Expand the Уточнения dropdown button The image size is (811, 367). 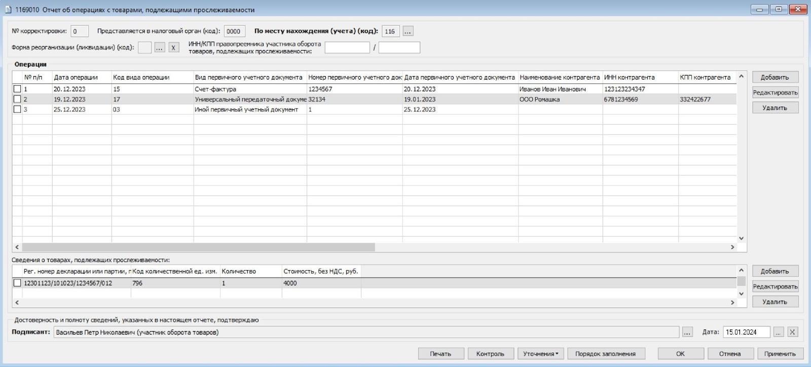pos(540,354)
